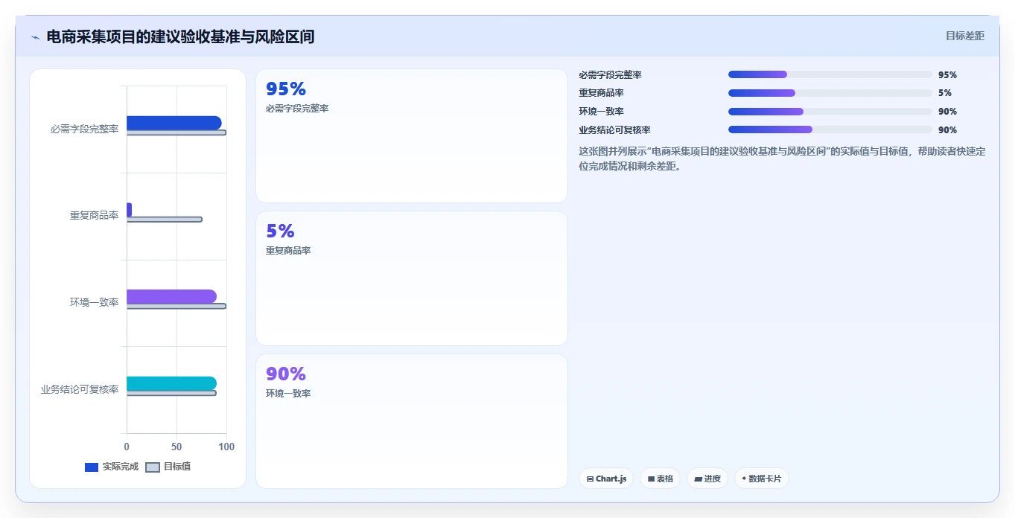Click the Chart.js tag chip
1015x518 pixels.
[x=606, y=479]
